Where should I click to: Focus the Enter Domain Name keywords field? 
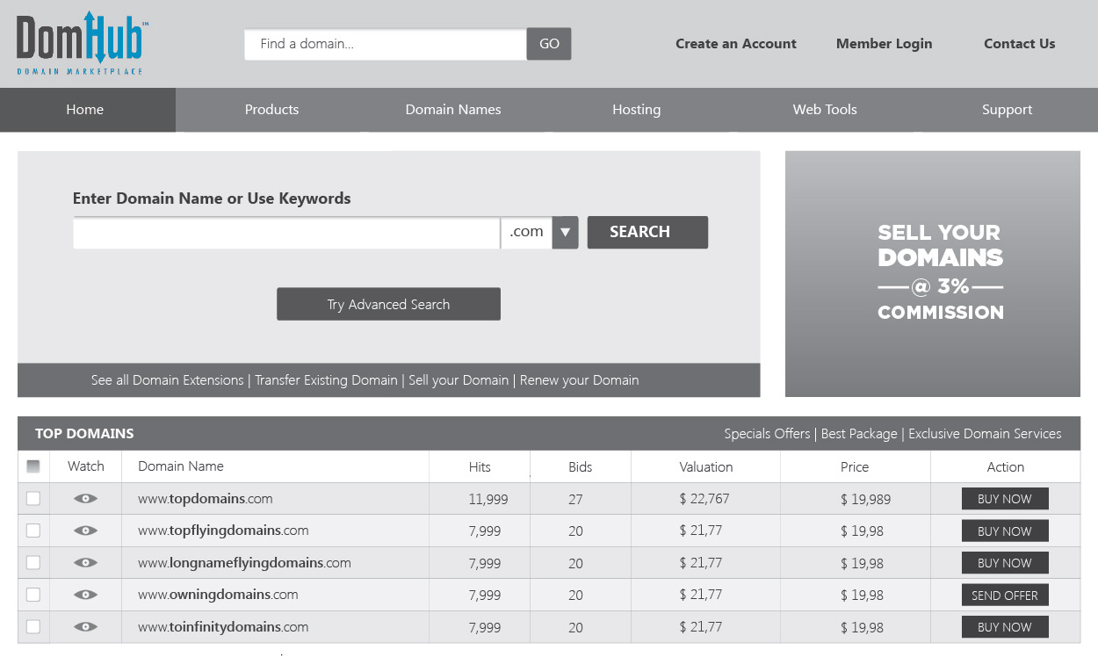[286, 233]
